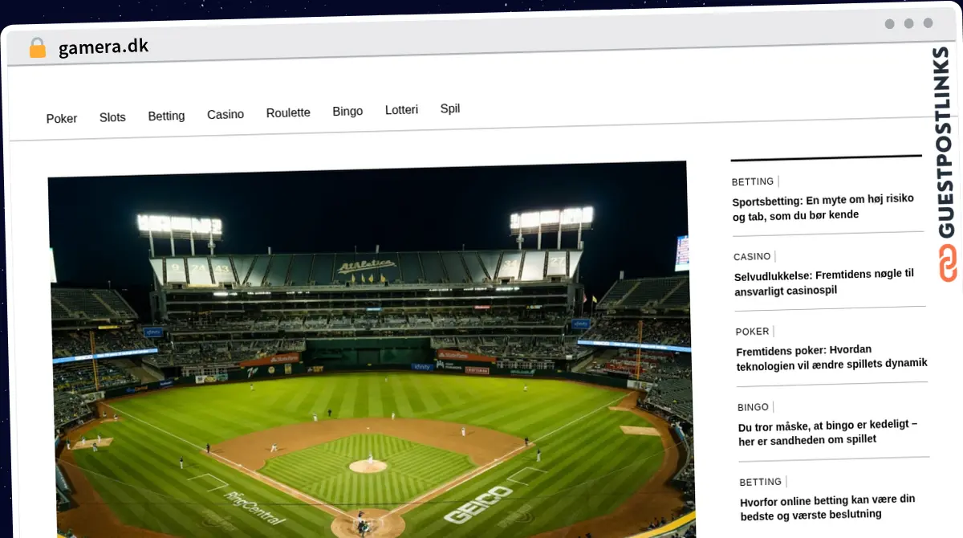Click the Guestpostlinks orange chain logo icon

tap(948, 264)
